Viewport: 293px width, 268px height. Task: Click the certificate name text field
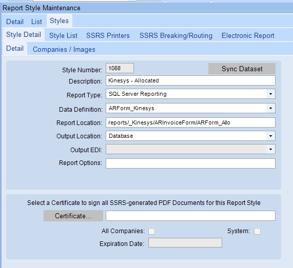pyautogui.click(x=190, y=216)
